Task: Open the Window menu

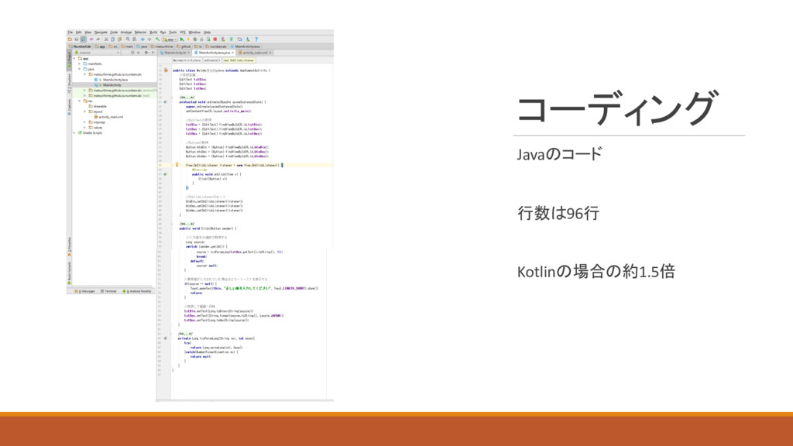Action: pos(194,33)
